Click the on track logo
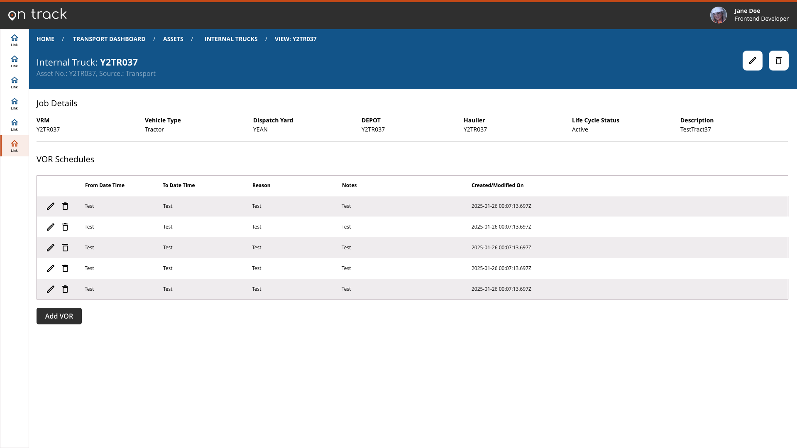This screenshot has width=797, height=448. [37, 14]
